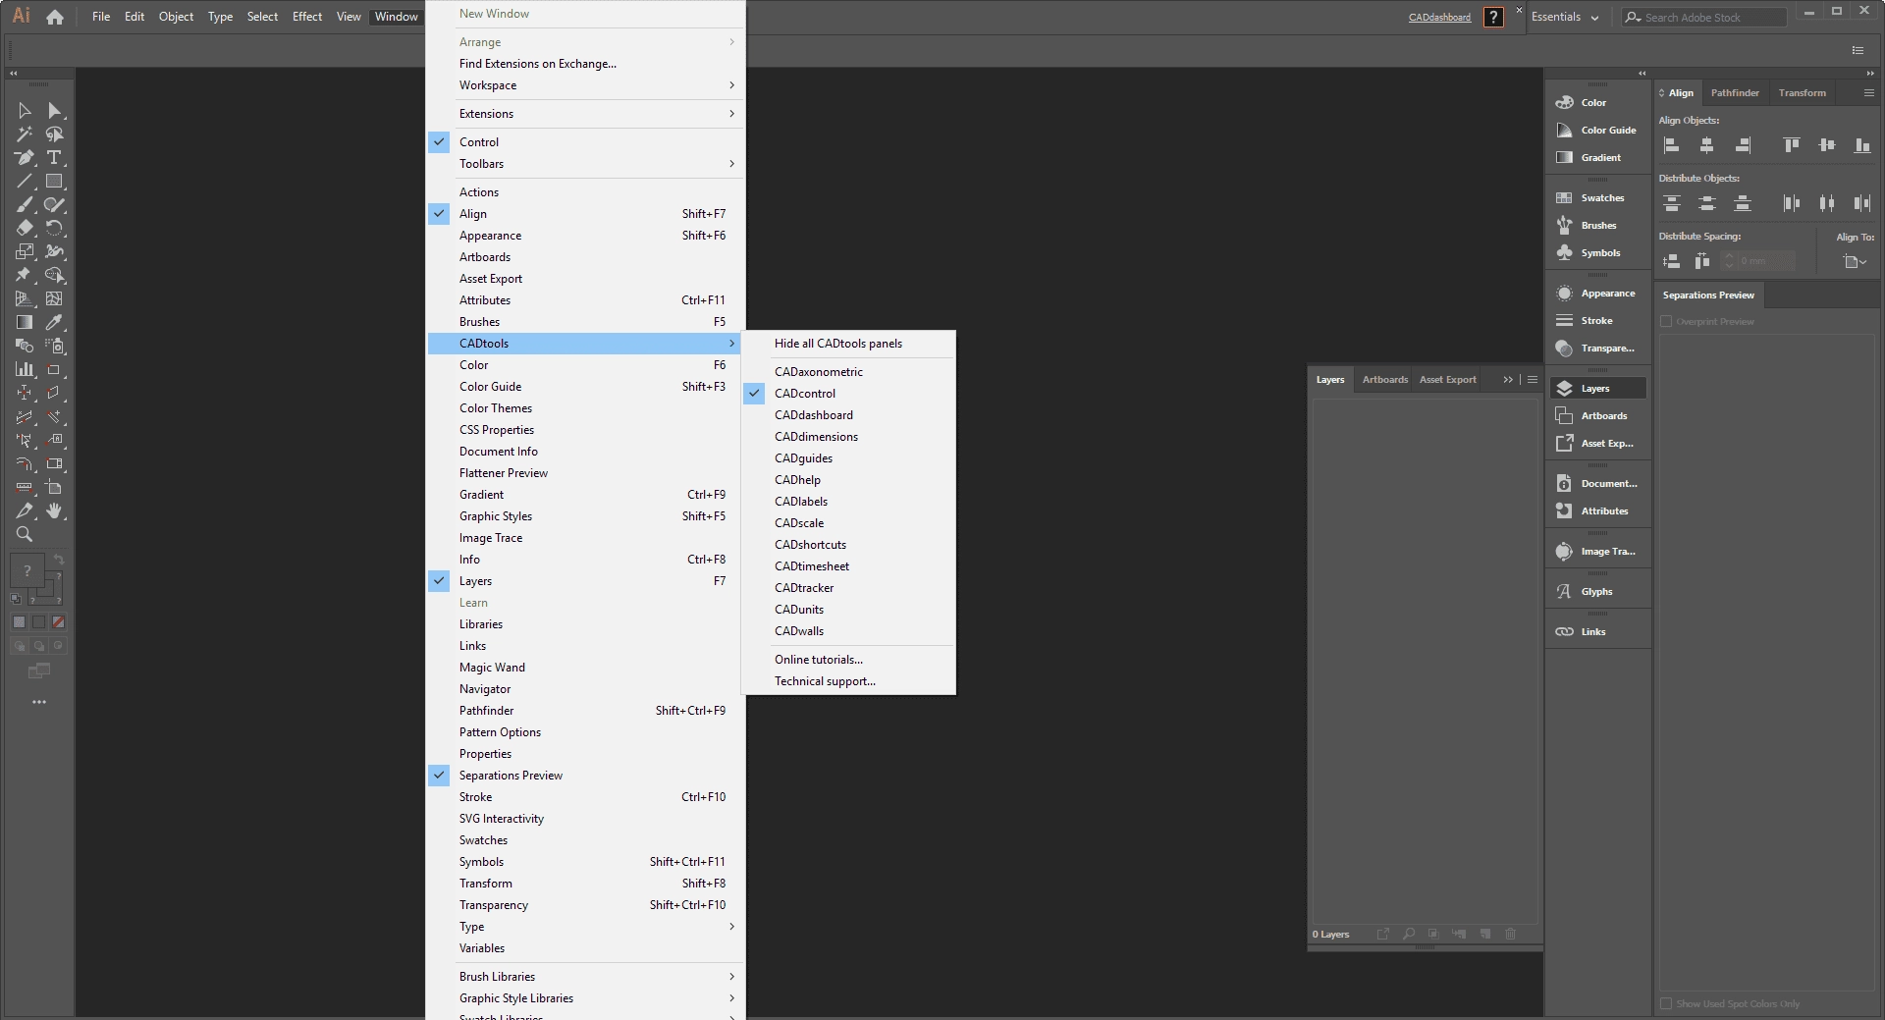Switch to the Artboards tab
This screenshot has height=1020, width=1885.
click(x=1384, y=379)
